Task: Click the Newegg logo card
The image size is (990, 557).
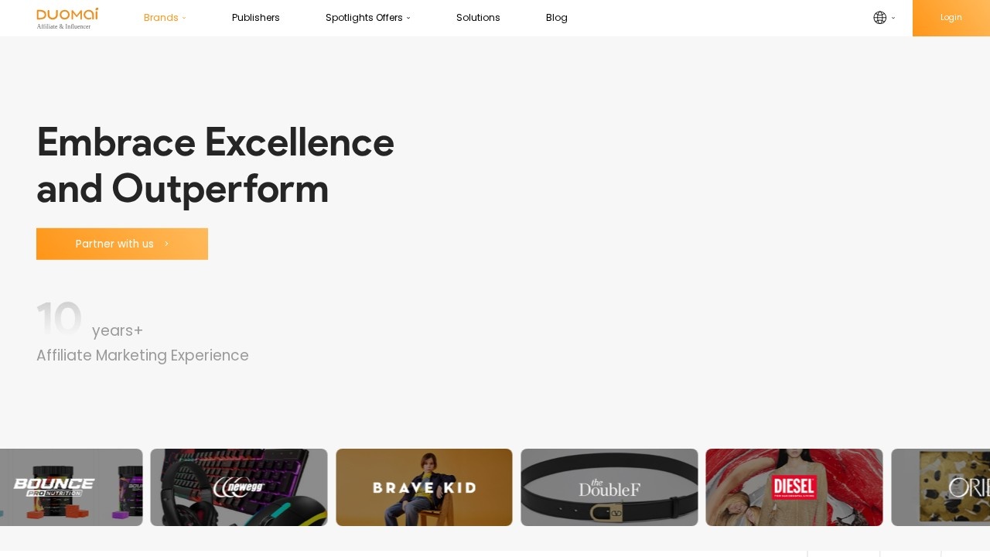Action: click(239, 487)
